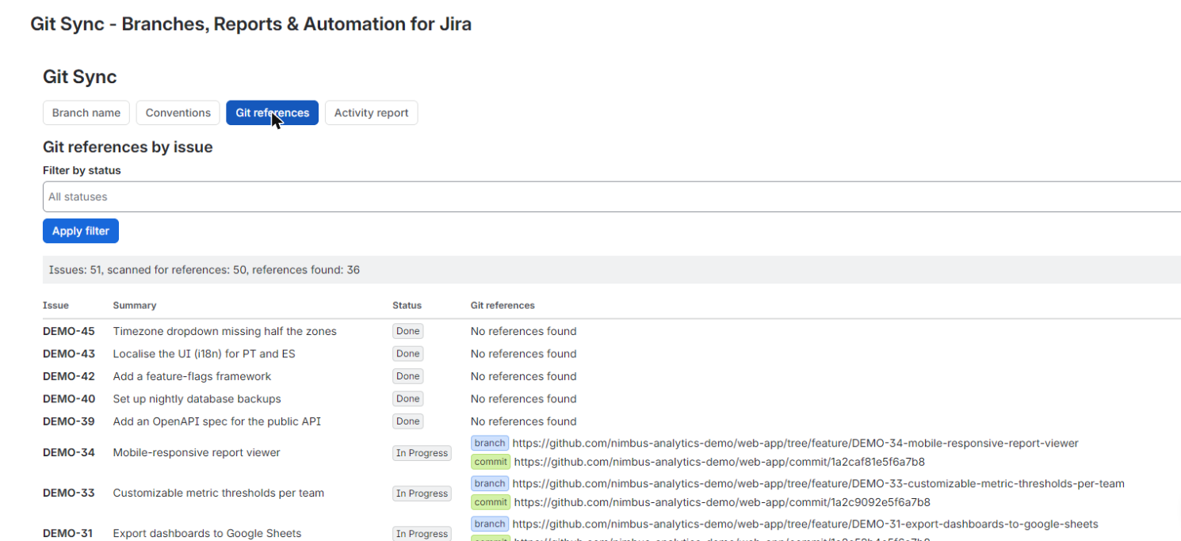Click summary 'Set up nightly database backups'
This screenshot has width=1181, height=541.
(197, 398)
